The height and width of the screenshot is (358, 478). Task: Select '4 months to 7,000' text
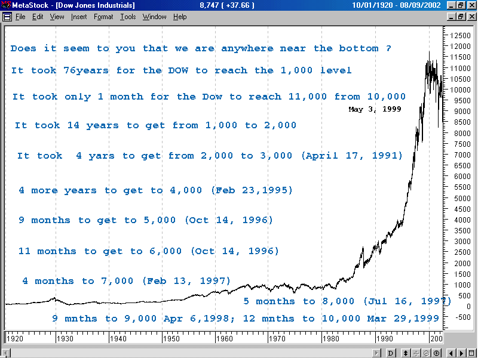point(126,281)
